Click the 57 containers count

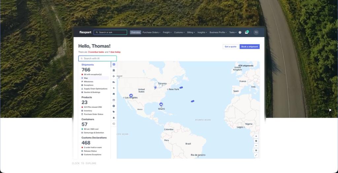(x=84, y=124)
